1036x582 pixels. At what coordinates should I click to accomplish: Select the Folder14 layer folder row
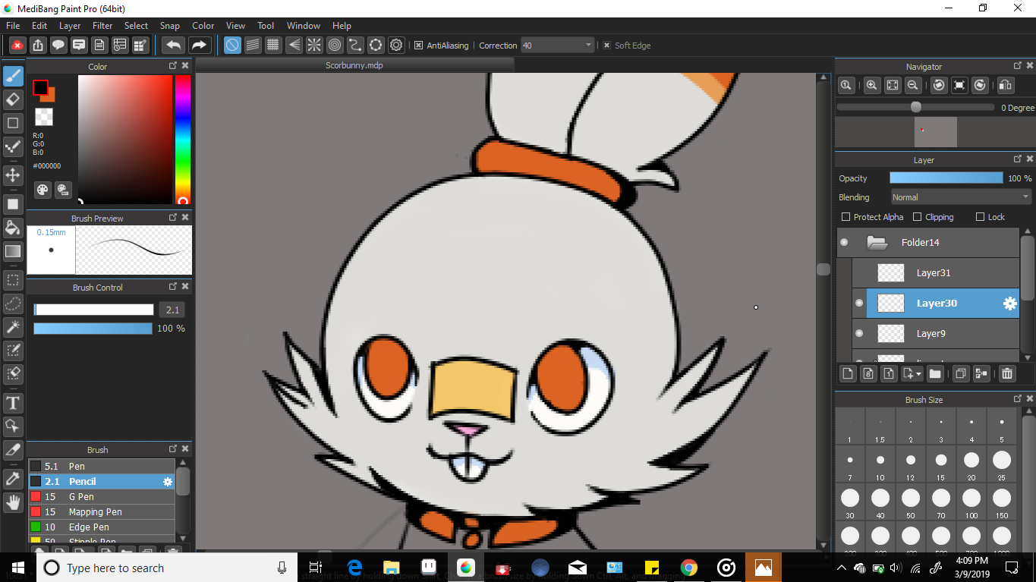click(x=927, y=243)
